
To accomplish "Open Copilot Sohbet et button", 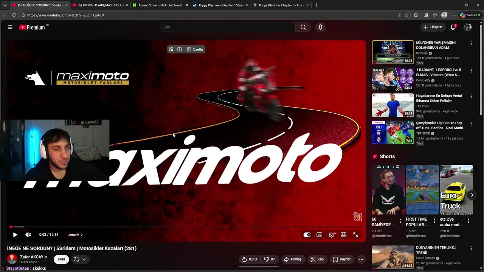I will point(470,15).
